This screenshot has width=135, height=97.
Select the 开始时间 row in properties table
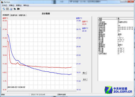coord(116,27)
